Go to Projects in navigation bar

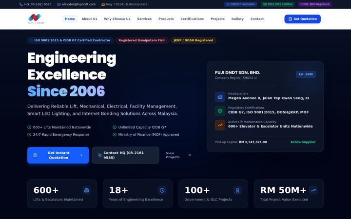pos(217,19)
